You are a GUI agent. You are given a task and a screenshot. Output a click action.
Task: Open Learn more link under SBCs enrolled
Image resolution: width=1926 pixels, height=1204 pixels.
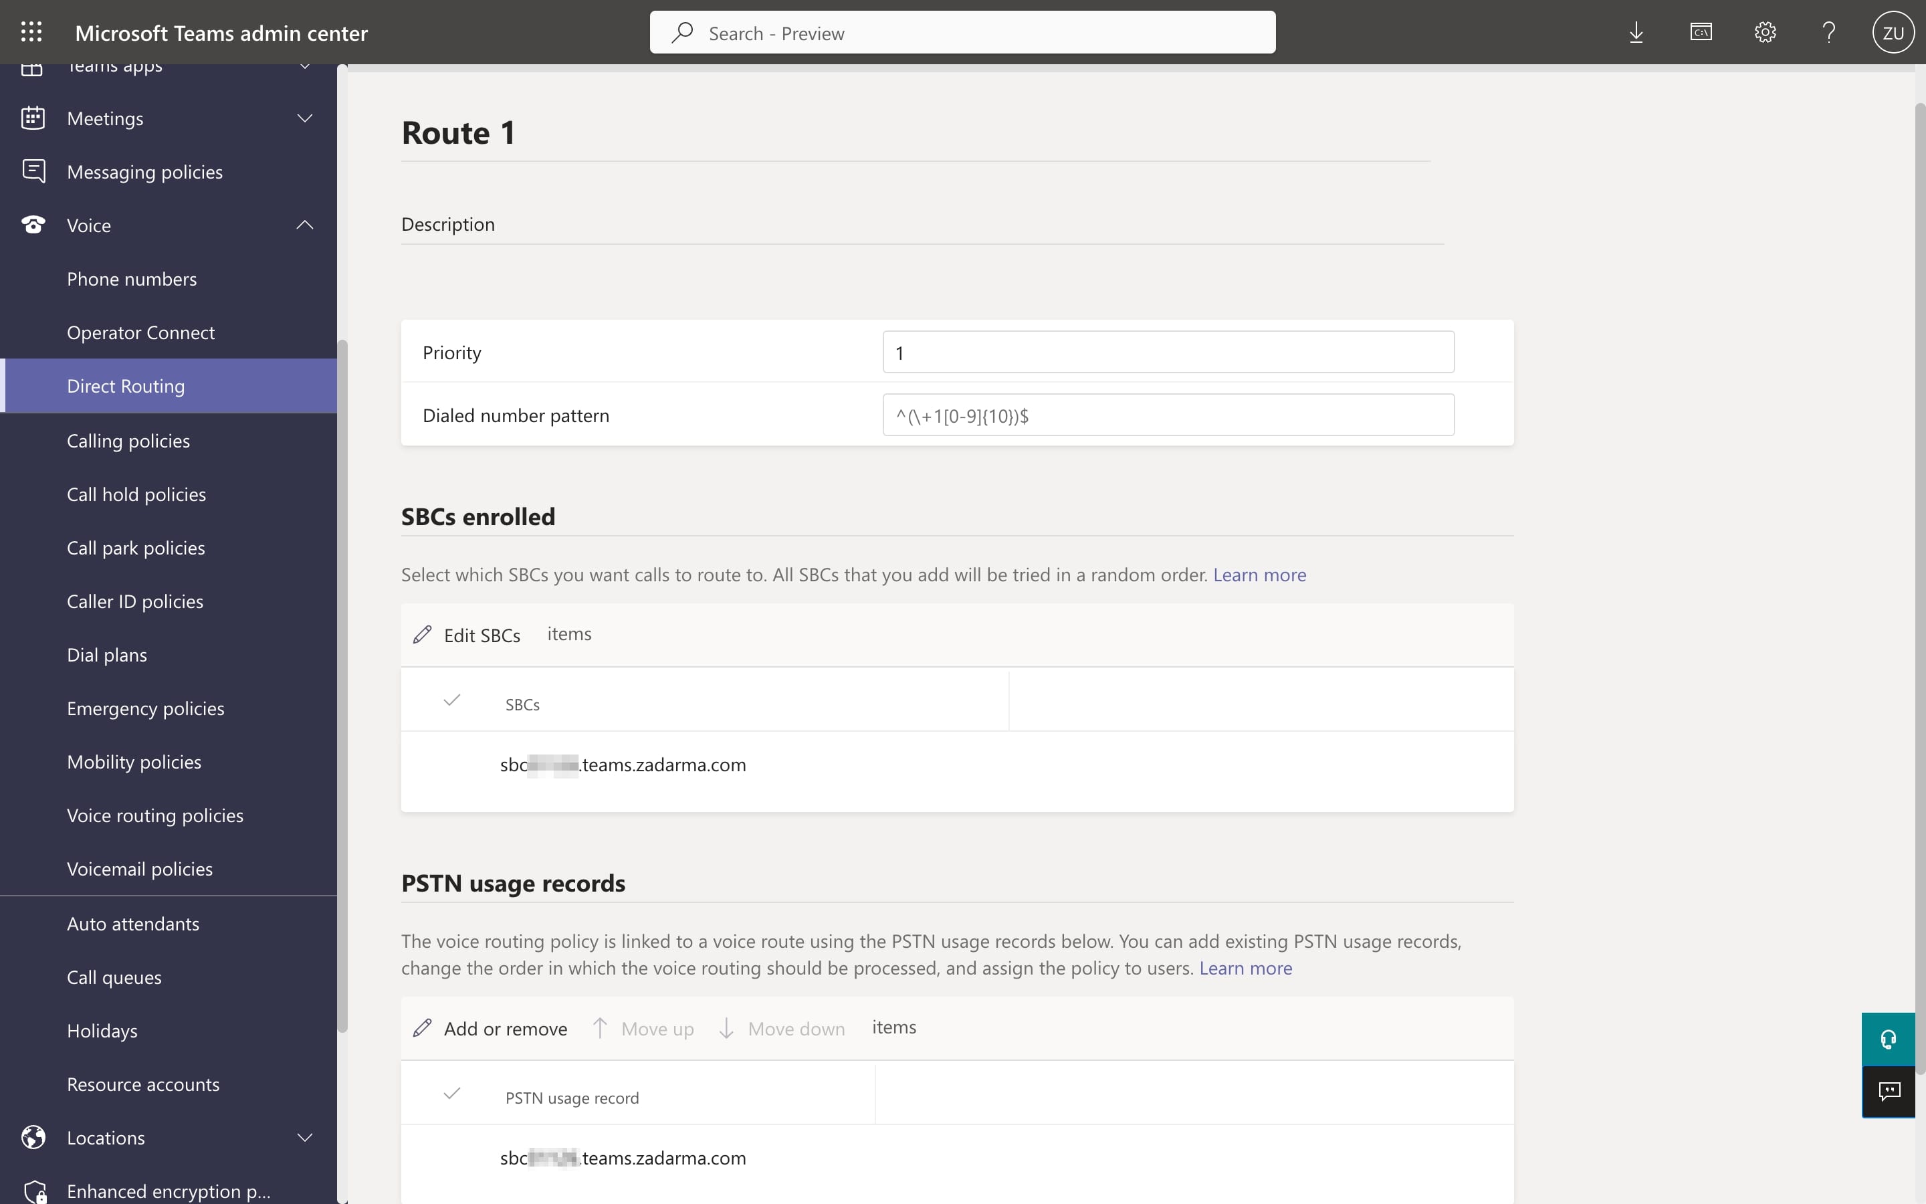[x=1259, y=575]
